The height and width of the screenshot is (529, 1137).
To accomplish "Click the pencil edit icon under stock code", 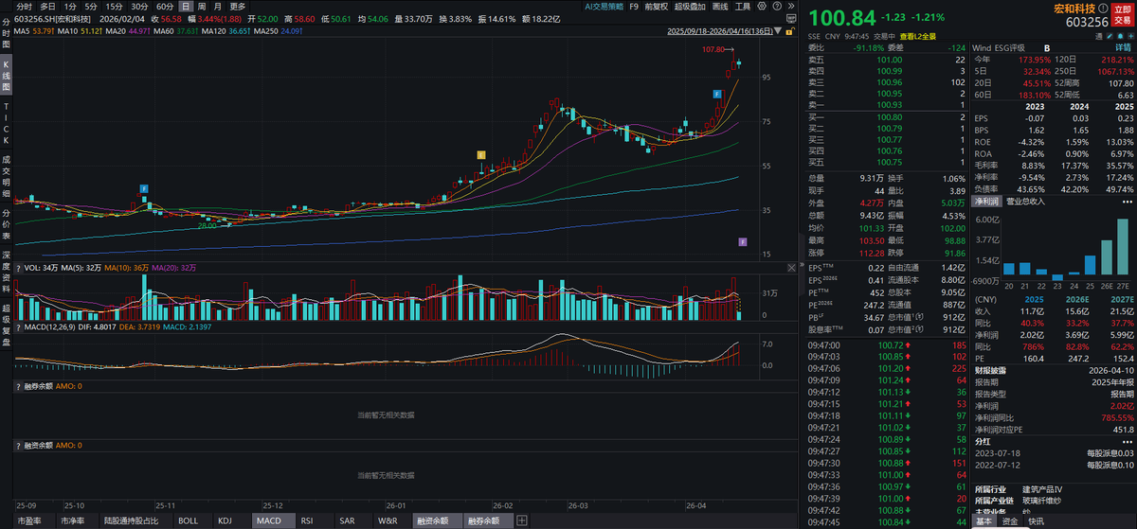I will point(1110,36).
